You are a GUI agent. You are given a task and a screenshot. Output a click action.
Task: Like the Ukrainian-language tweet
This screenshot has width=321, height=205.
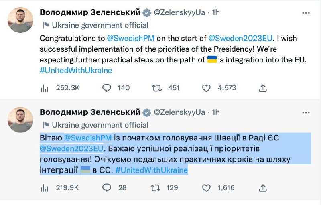pos(207,187)
